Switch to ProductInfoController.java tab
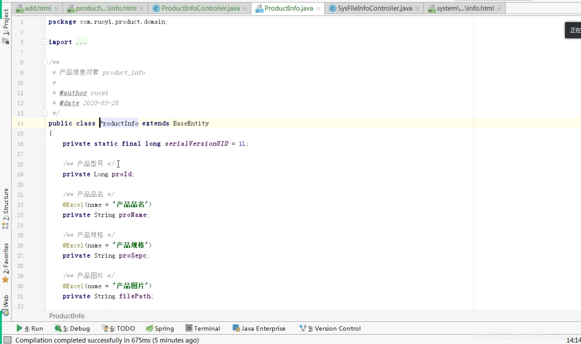This screenshot has height=344, width=581. (x=200, y=8)
